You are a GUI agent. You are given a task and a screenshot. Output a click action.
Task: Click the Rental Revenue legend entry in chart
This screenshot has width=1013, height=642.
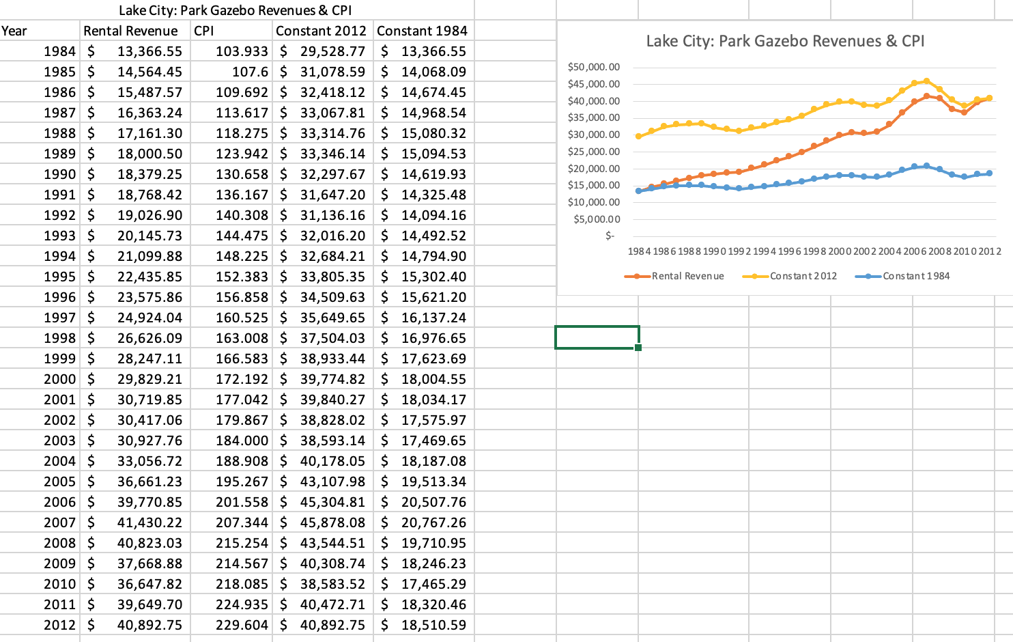(x=674, y=276)
